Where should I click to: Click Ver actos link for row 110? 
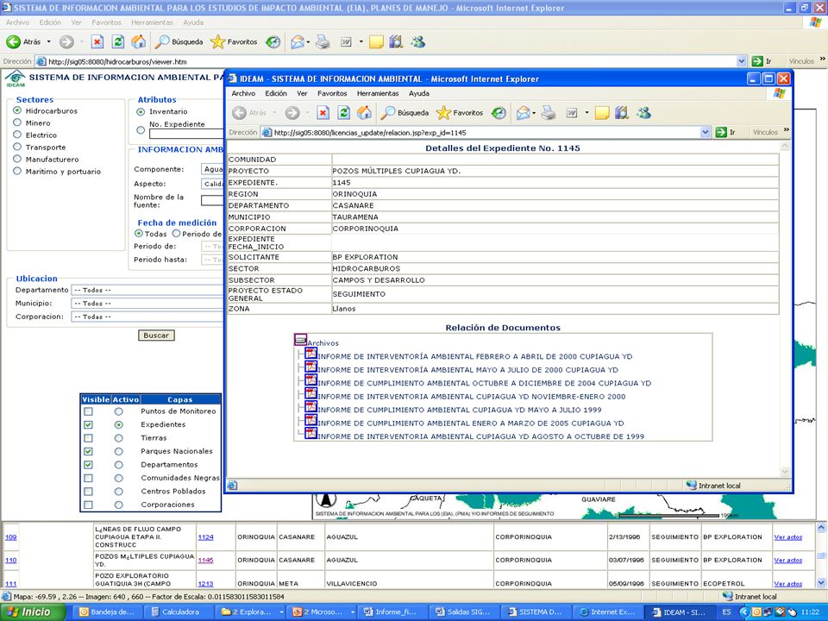[787, 561]
